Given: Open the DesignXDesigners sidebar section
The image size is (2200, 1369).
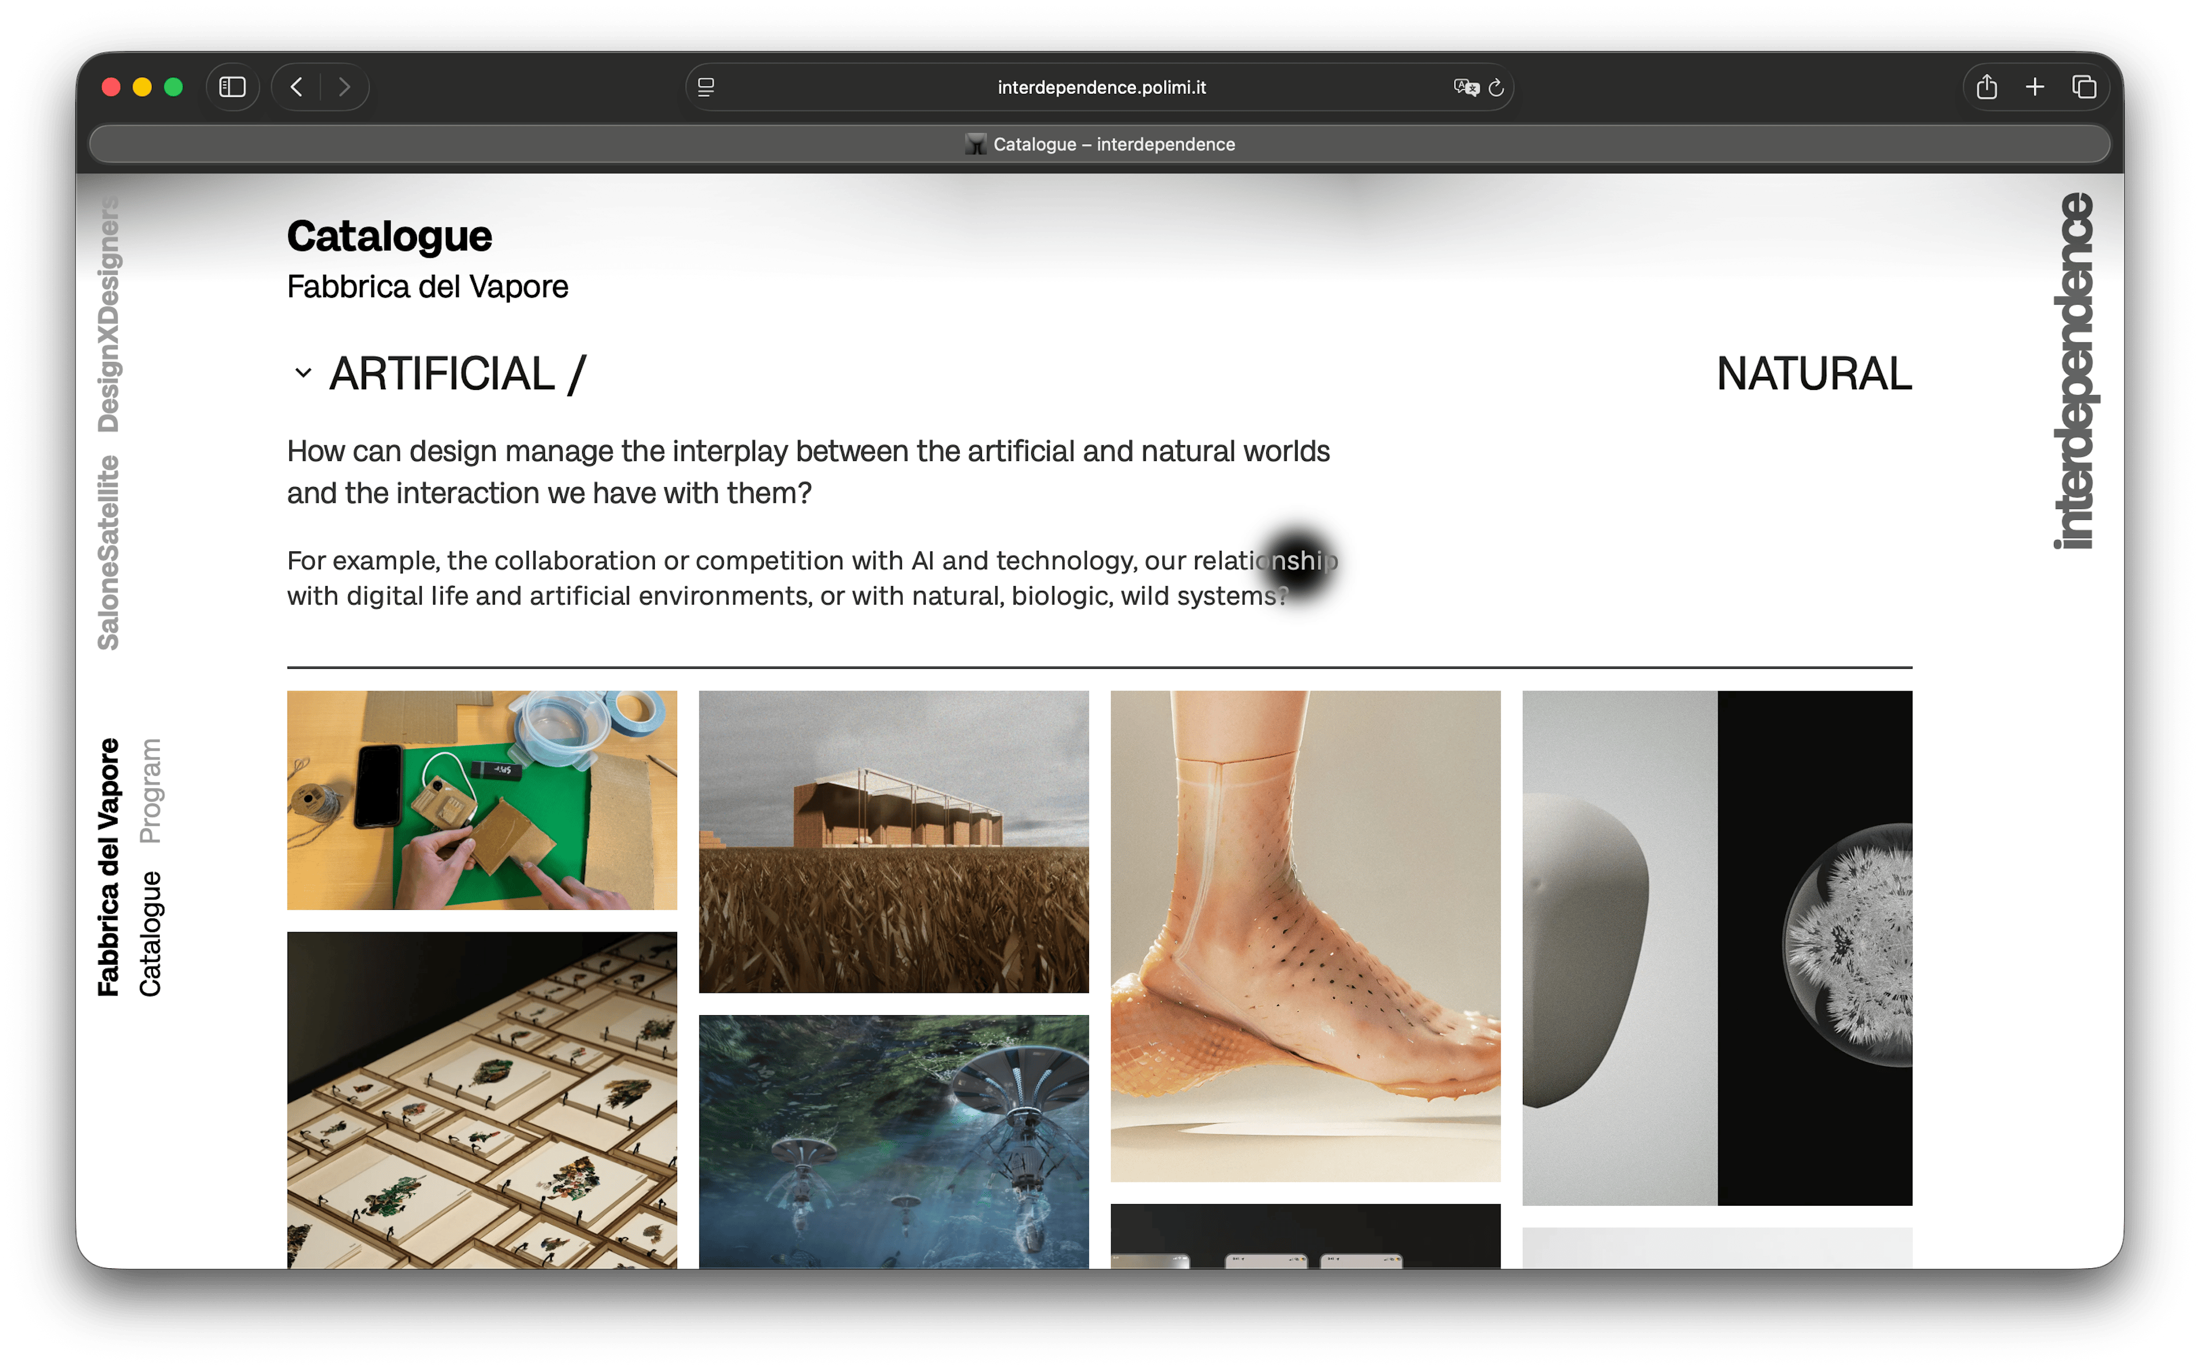Looking at the screenshot, I should pos(109,314).
